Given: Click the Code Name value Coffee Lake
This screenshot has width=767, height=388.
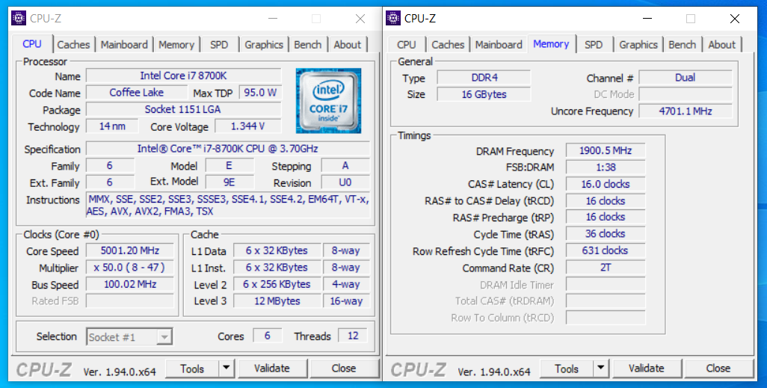Looking at the screenshot, I should coord(137,93).
